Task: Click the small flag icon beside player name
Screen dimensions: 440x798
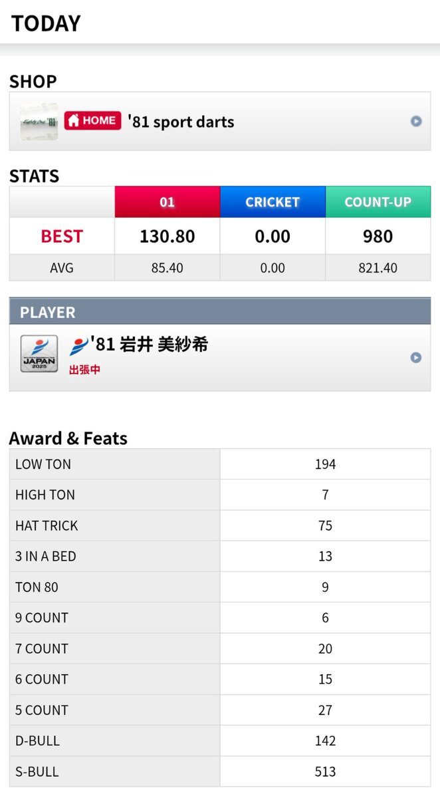Action: [x=78, y=345]
